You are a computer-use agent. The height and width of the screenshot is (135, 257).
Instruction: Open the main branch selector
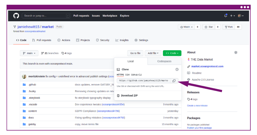point(29,53)
